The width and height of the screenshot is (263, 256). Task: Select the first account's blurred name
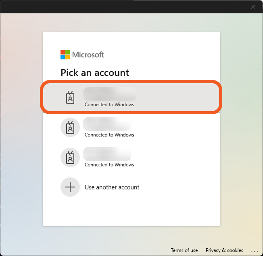[x=109, y=94]
